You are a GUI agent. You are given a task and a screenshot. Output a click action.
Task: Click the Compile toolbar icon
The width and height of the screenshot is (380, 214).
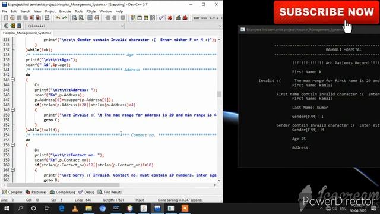133,18
